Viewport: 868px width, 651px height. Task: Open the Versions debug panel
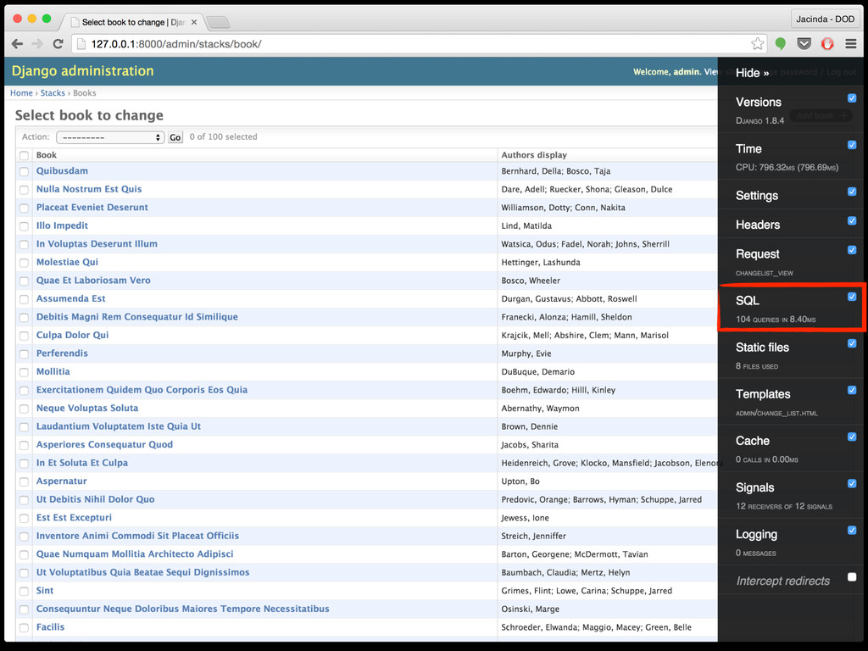[x=759, y=103]
